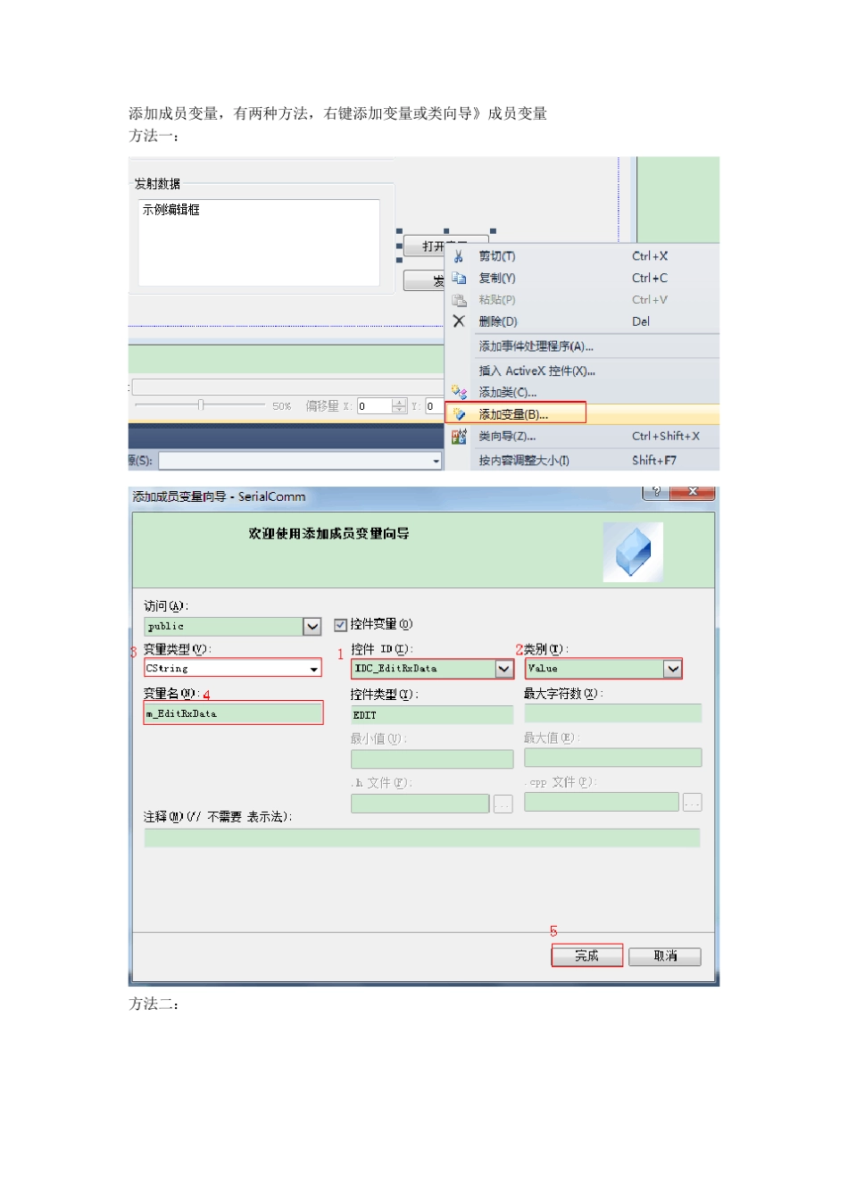Screen dimensions: 848x1200
Task: Click the 注释 comment input field
Action: tap(421, 837)
